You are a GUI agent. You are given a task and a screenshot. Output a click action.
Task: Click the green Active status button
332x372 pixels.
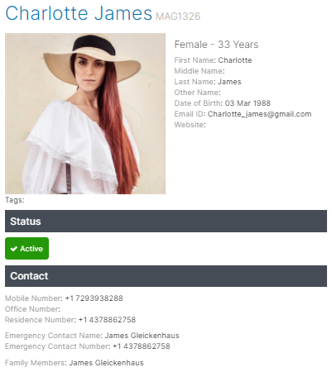click(x=26, y=248)
